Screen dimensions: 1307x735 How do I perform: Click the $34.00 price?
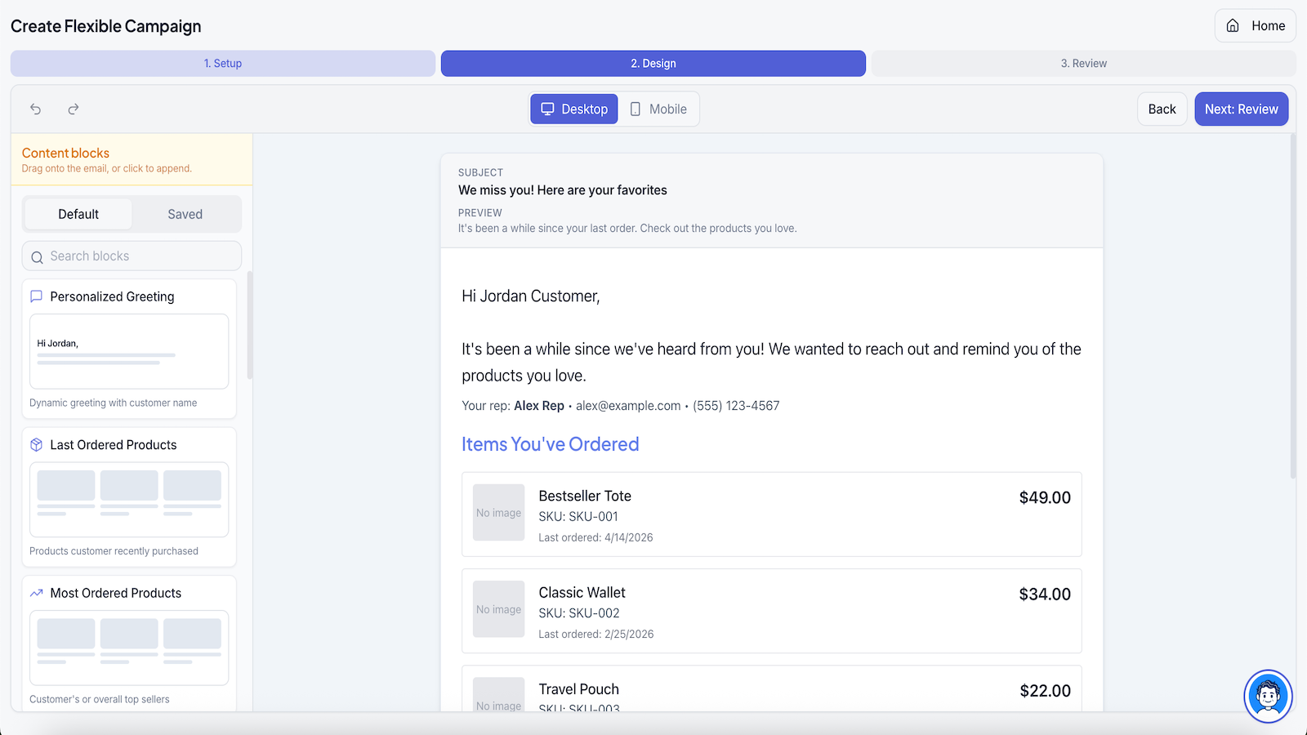[x=1045, y=595]
